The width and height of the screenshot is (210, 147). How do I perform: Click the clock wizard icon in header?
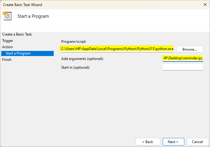7,16
